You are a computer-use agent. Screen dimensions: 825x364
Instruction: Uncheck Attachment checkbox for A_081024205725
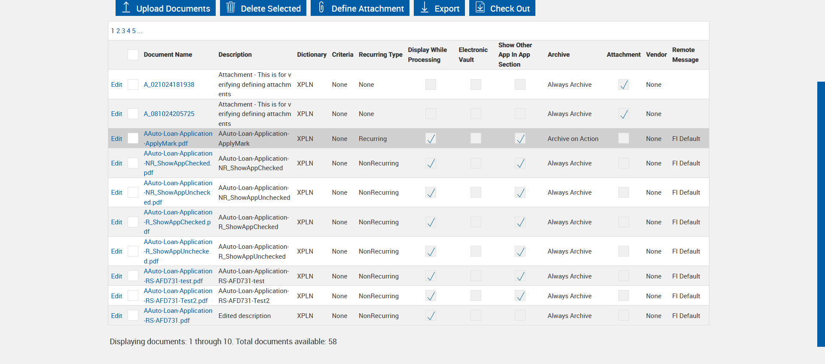tap(623, 114)
